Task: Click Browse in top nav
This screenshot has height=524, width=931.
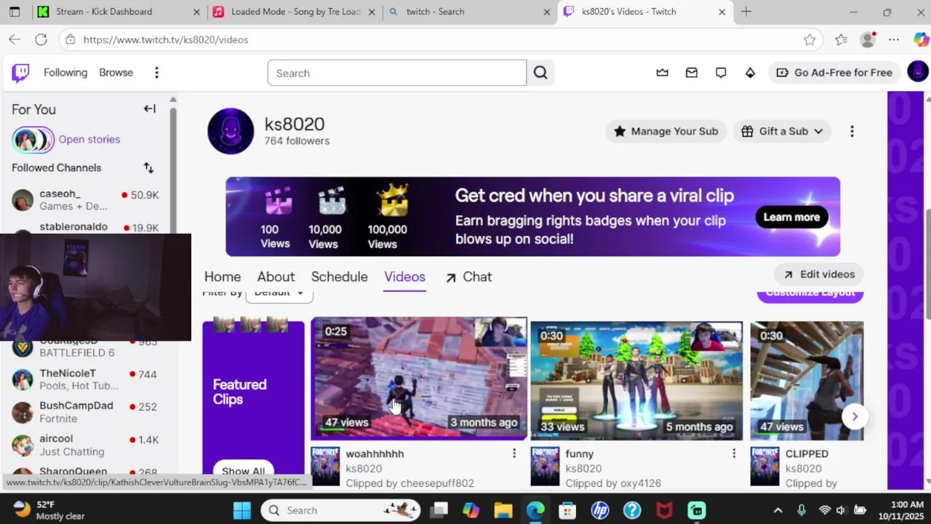Action: (116, 73)
